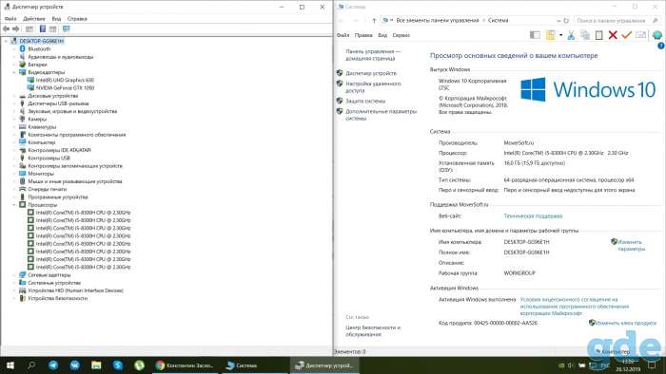Image resolution: width=666 pixels, height=374 pixels.
Task: Click the refresh icon beside the address bar
Action: tap(566, 20)
